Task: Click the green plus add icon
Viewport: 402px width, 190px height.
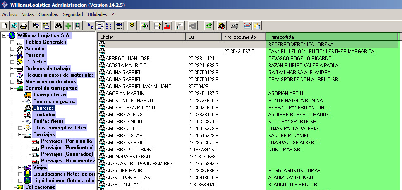Action: pyautogui.click(x=68, y=26)
